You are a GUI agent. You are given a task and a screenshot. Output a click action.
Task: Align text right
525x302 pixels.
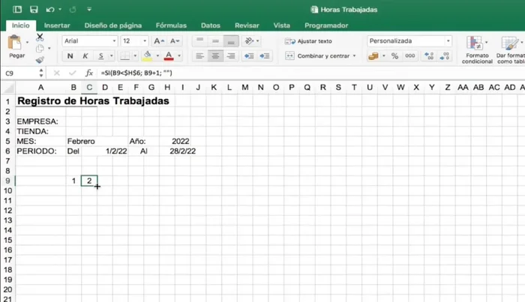coord(231,56)
